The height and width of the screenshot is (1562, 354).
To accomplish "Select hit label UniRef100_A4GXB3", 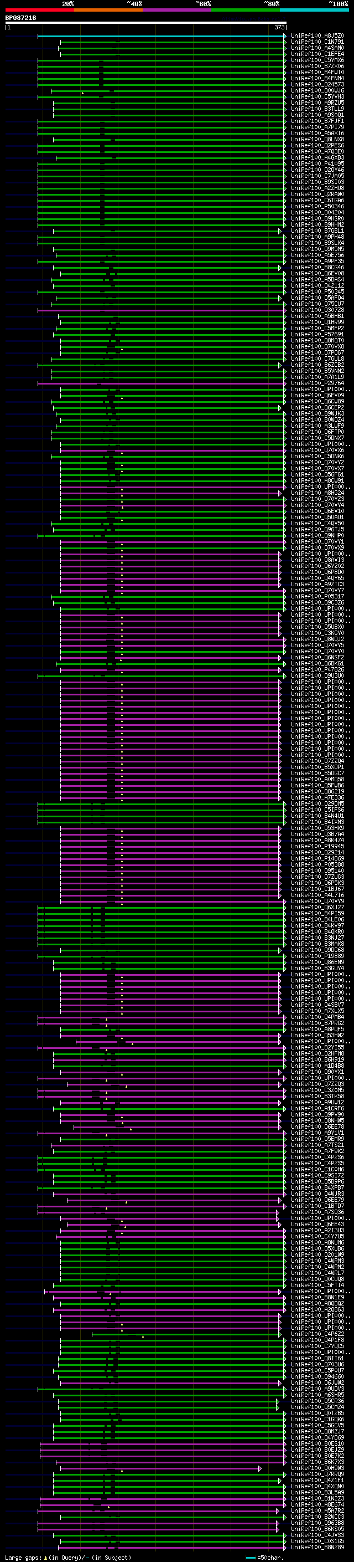I will (x=317, y=158).
